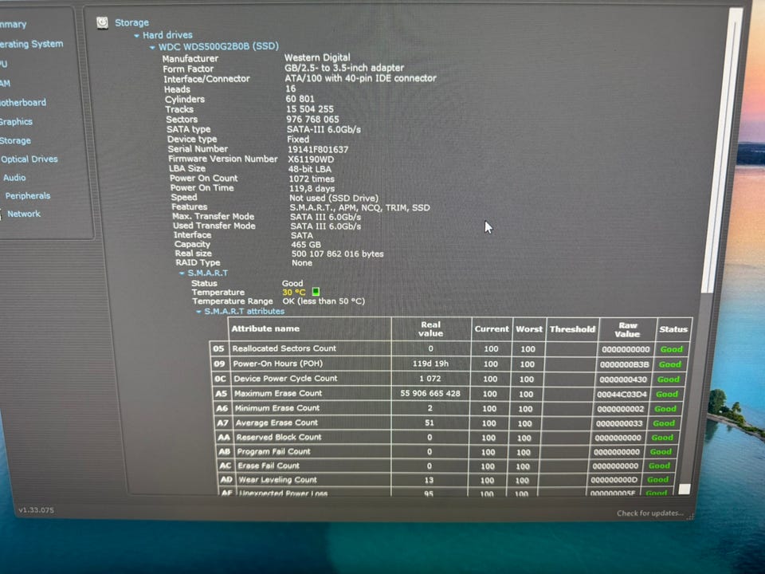
Task: Open the Operating System section
Action: 31,44
